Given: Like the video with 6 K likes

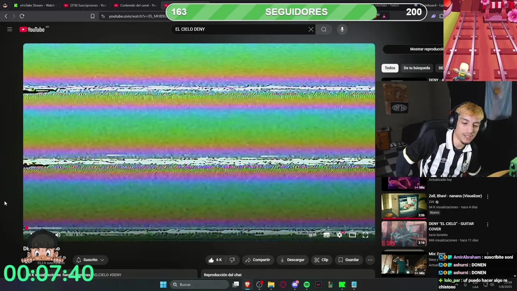Looking at the screenshot, I should click(215, 260).
